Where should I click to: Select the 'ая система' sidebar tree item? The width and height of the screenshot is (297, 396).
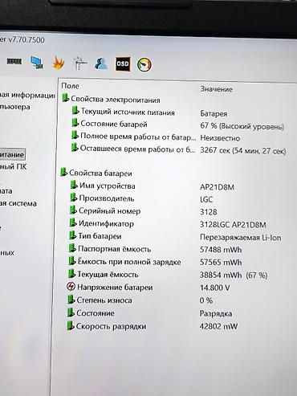tap(18, 203)
